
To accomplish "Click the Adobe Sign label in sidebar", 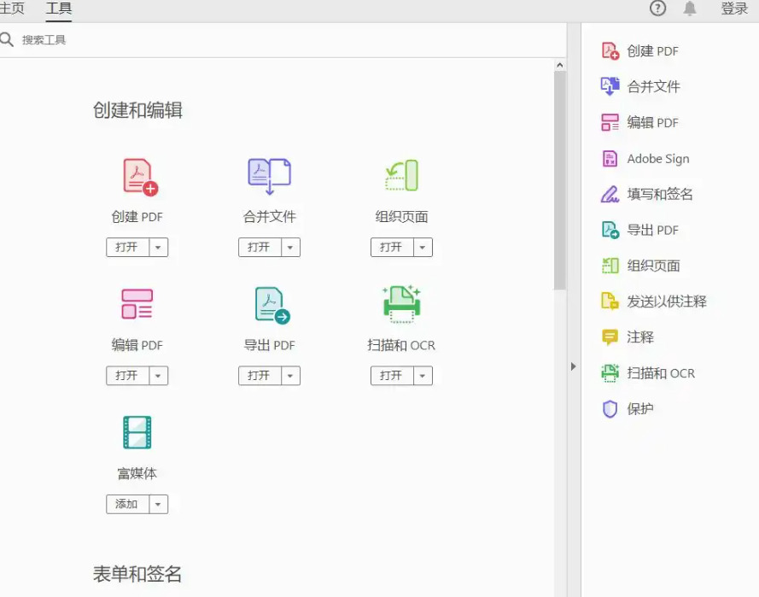I will [x=658, y=159].
